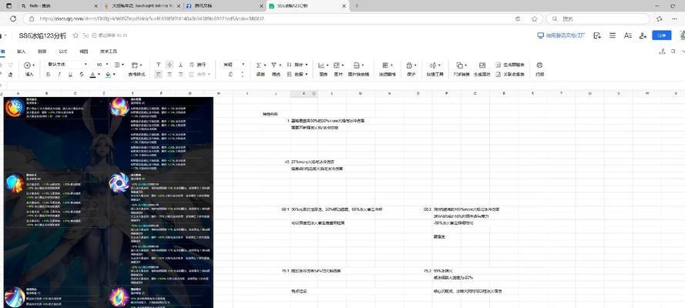Click the move-to-folder icon beside the title
685x308 pixels.
86,35
